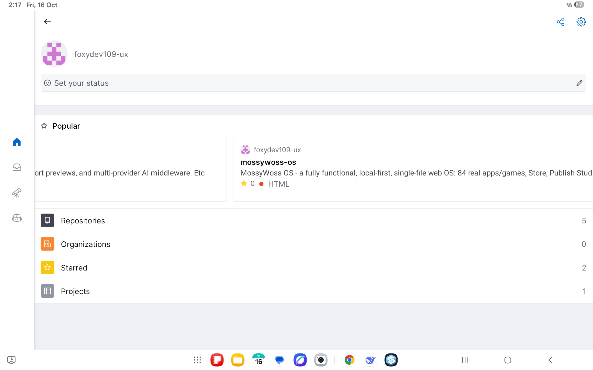Image resolution: width=593 pixels, height=370 pixels.
Task: Tap the HTML language label
Action: (x=279, y=184)
